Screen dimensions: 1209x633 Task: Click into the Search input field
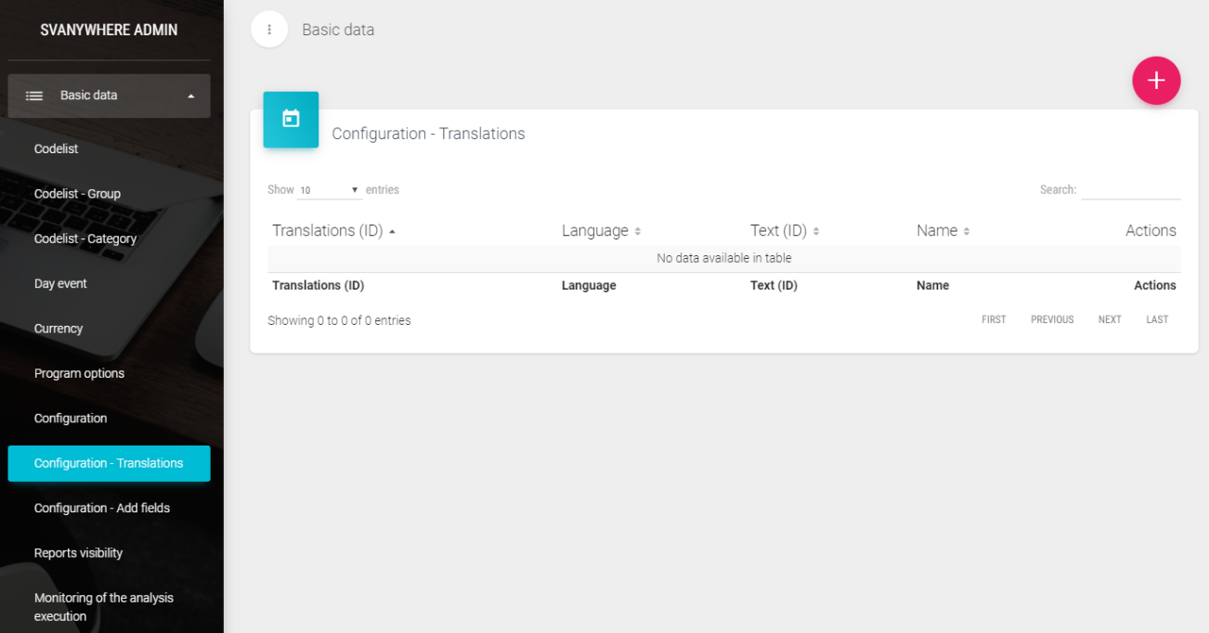click(x=1130, y=189)
